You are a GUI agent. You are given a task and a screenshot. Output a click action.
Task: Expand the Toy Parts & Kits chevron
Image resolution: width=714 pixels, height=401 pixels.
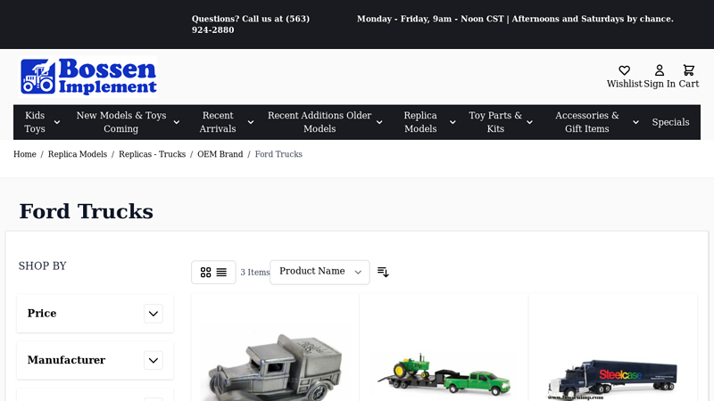529,122
